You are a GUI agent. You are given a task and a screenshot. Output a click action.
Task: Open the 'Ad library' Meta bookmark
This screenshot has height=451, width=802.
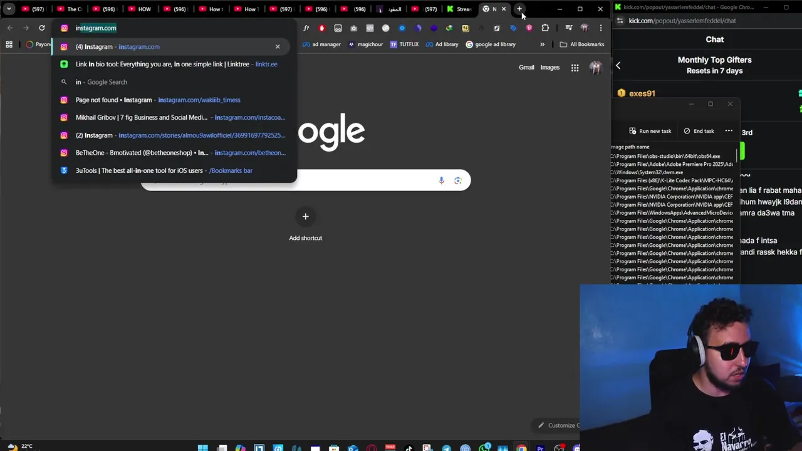442,44
